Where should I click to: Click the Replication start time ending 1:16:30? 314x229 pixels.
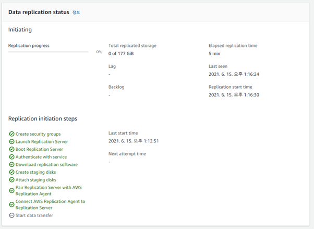(234, 95)
